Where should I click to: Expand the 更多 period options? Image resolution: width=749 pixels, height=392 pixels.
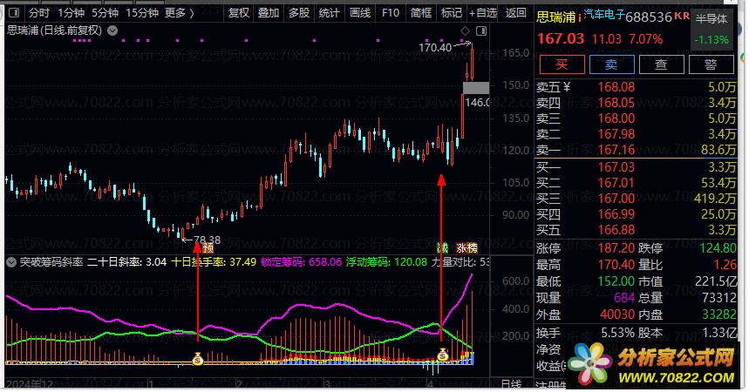(x=180, y=13)
